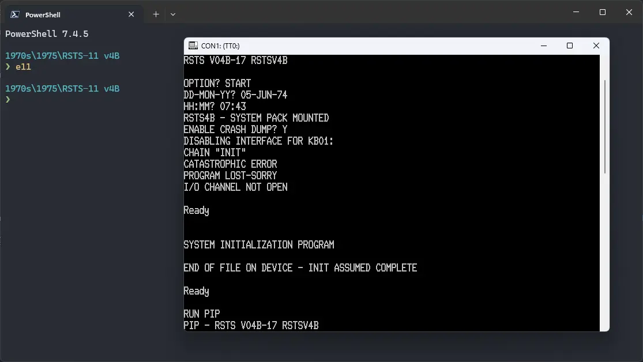
Task: Click the RUN PIP line in CON1
Action: [201, 314]
